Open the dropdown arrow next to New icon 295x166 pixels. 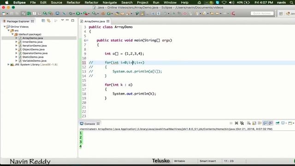pyautogui.click(x=7, y=13)
